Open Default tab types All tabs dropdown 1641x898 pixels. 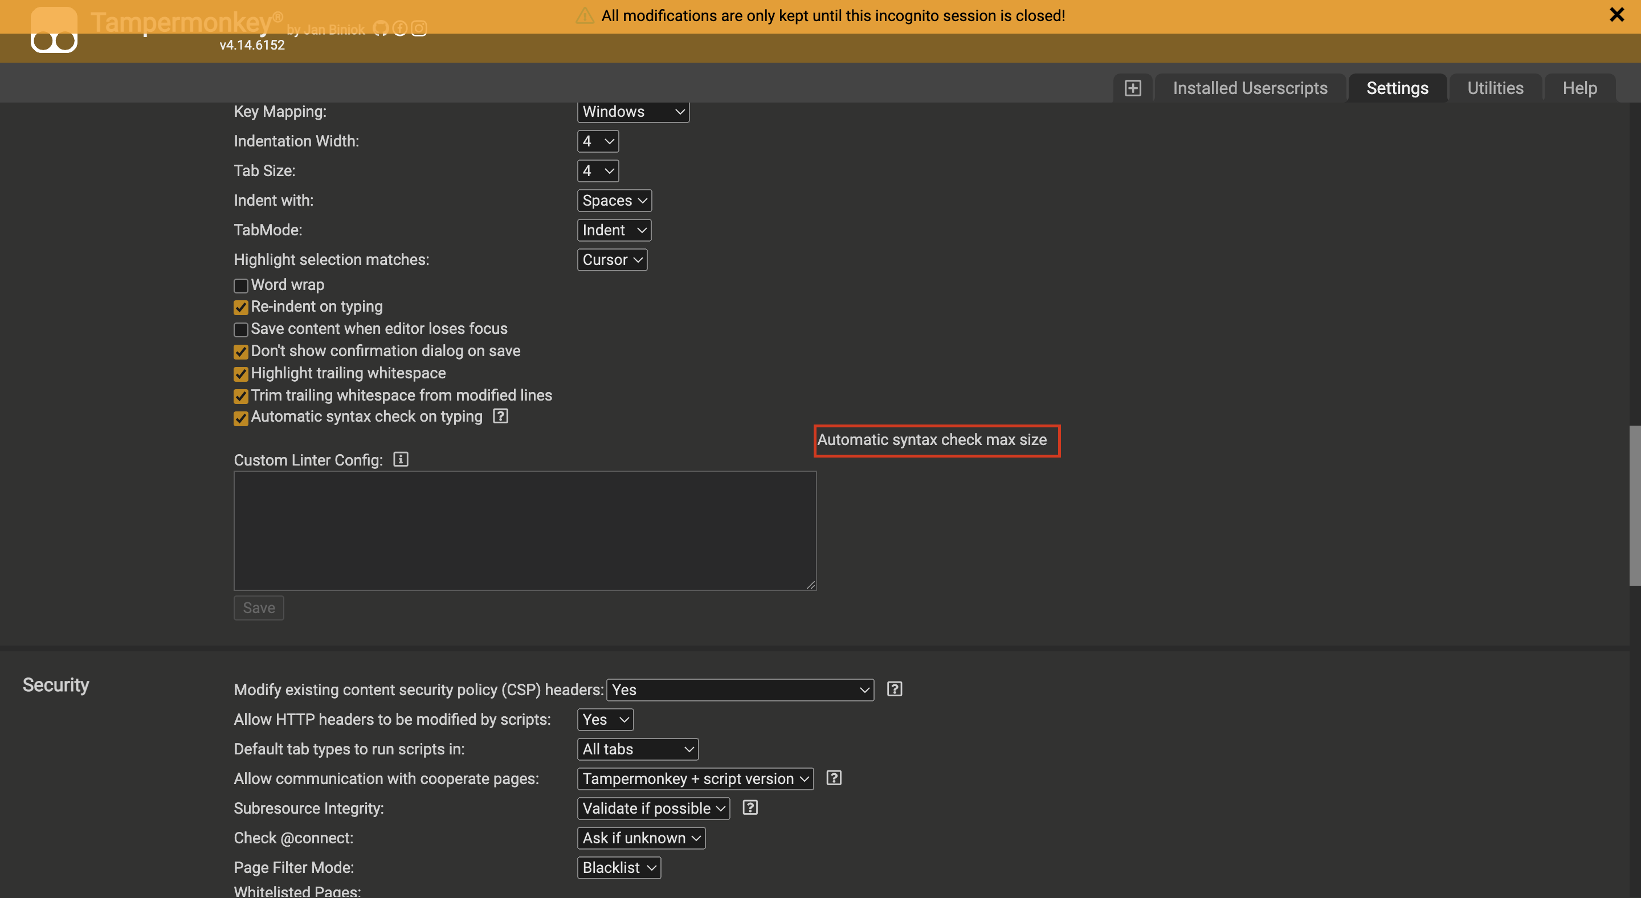click(638, 749)
